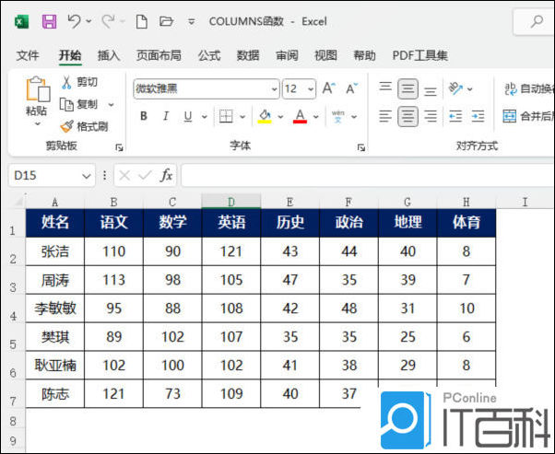The height and width of the screenshot is (454, 555).
Task: Click the Undo arrow icon
Action: point(74,20)
